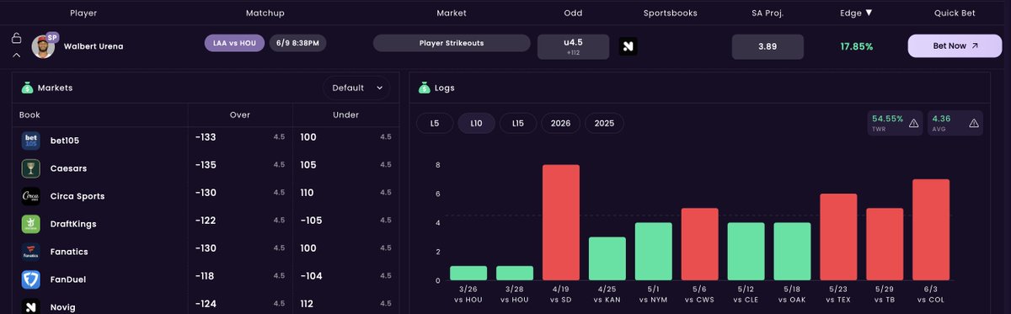Screen dimensions: 1011x314
Task: Select the L5 log range filter
Action: [x=435, y=123]
